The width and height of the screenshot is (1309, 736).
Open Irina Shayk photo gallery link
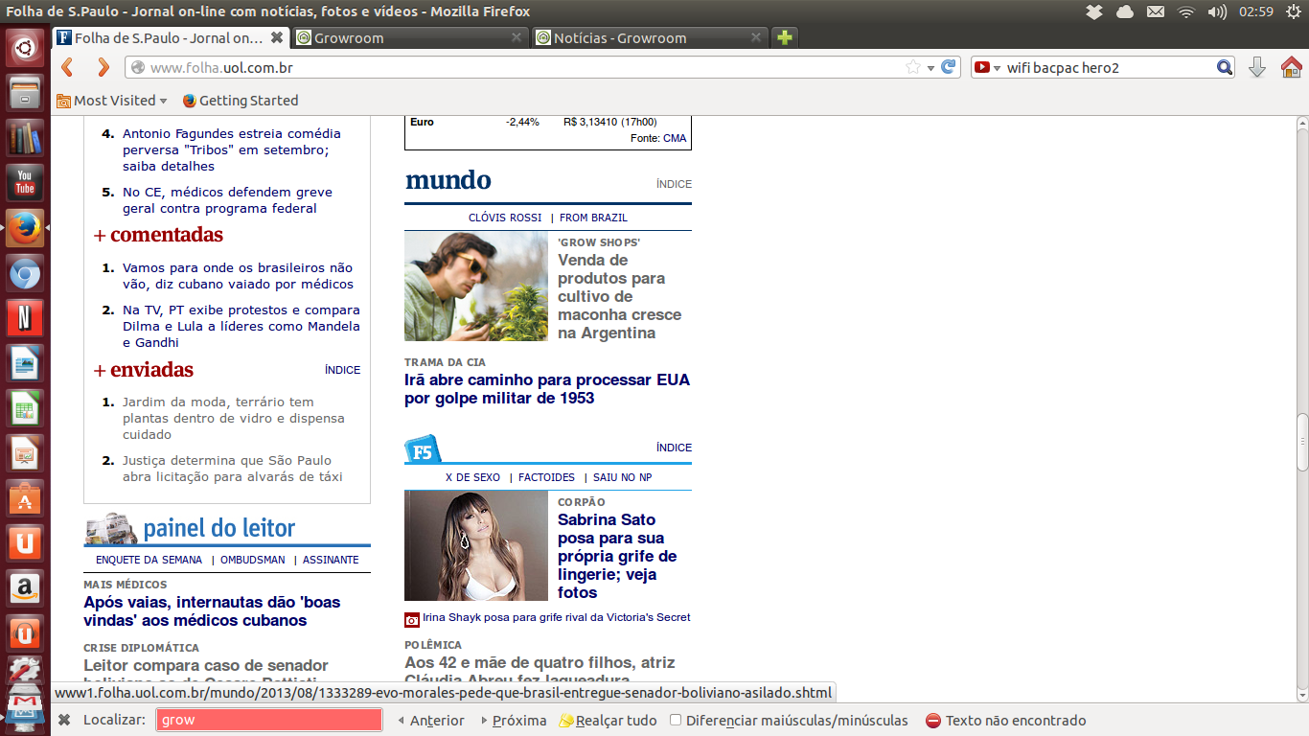(556, 618)
